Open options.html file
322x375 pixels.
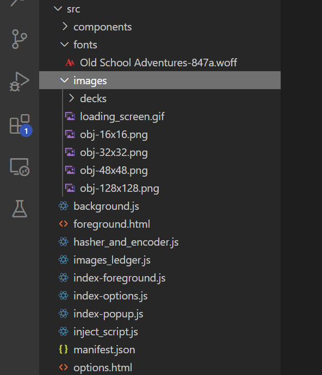point(103,367)
